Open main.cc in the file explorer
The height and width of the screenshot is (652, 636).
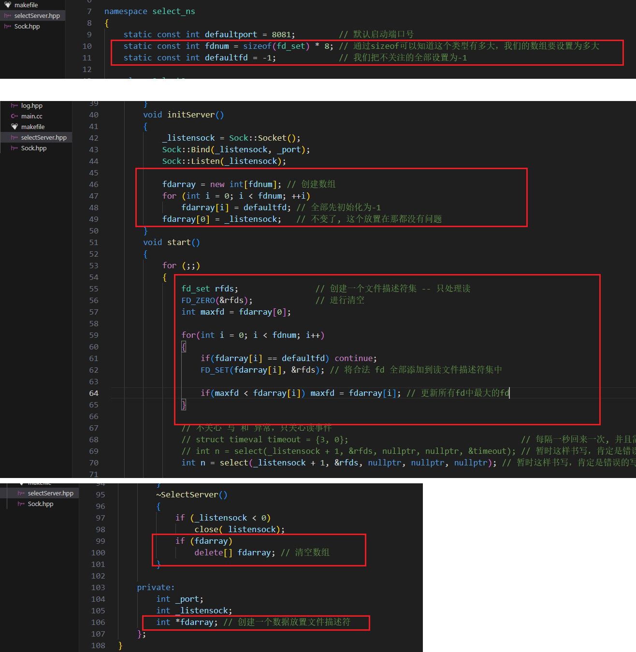click(x=31, y=116)
